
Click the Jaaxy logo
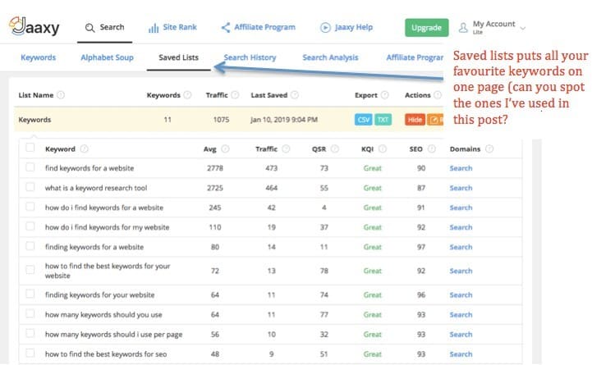(x=34, y=26)
